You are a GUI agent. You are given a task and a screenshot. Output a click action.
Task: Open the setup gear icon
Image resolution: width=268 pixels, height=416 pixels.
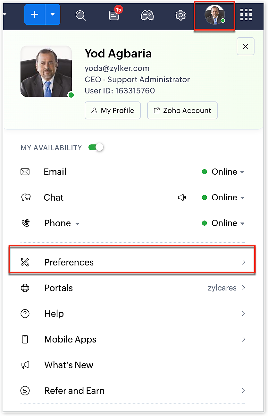coord(181,15)
